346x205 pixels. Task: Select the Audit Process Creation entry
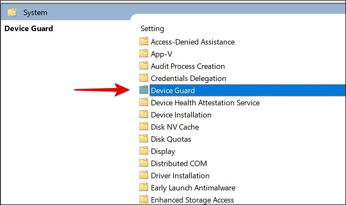click(x=188, y=66)
